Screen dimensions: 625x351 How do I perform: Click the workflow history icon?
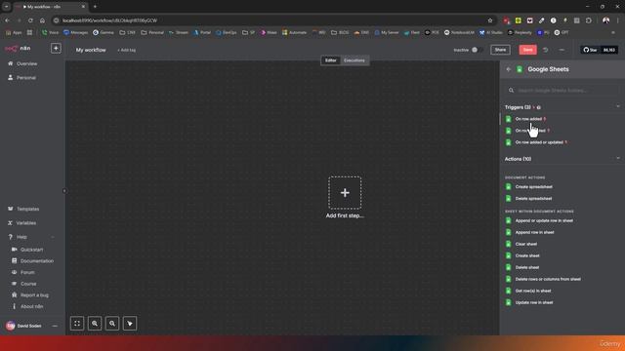coord(545,50)
